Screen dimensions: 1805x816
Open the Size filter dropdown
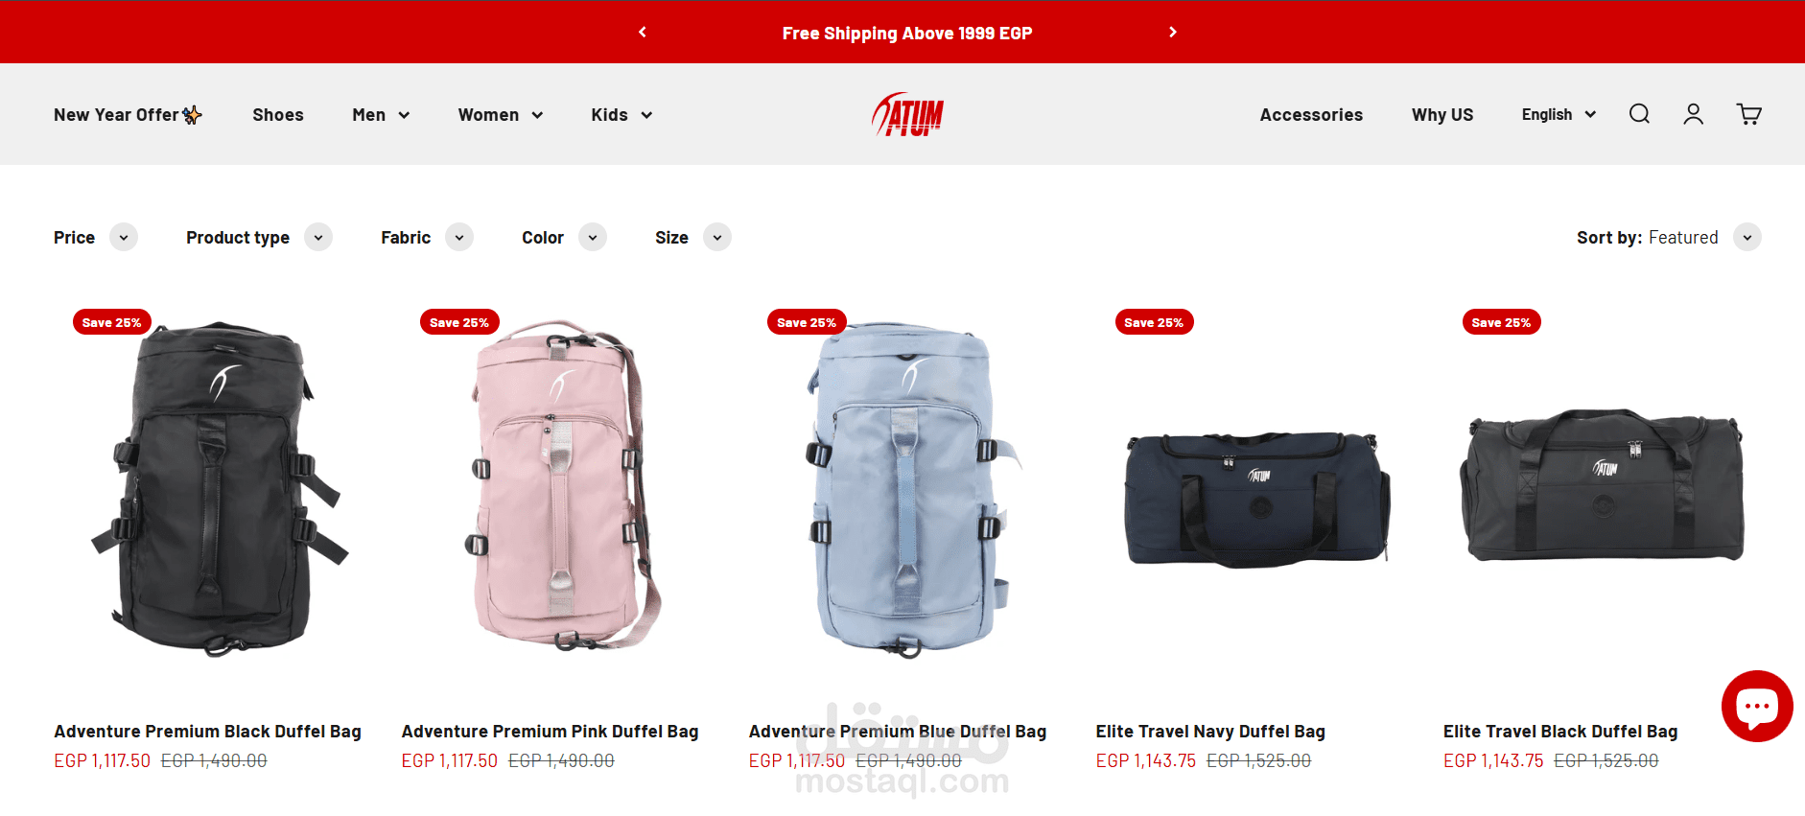click(692, 237)
